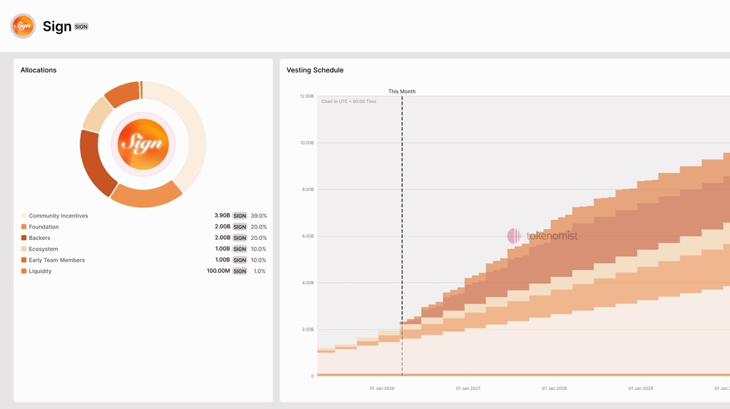
Task: Select the Early Team Members donut segment
Action: [x=122, y=94]
